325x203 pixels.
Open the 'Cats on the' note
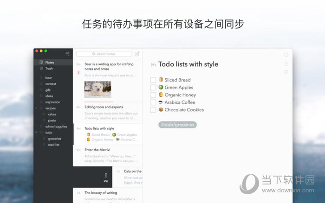point(128,177)
